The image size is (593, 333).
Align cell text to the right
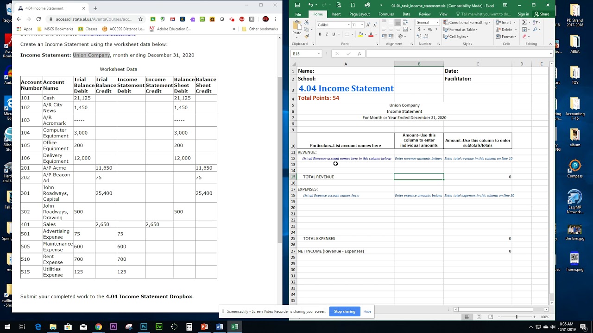[398, 29]
